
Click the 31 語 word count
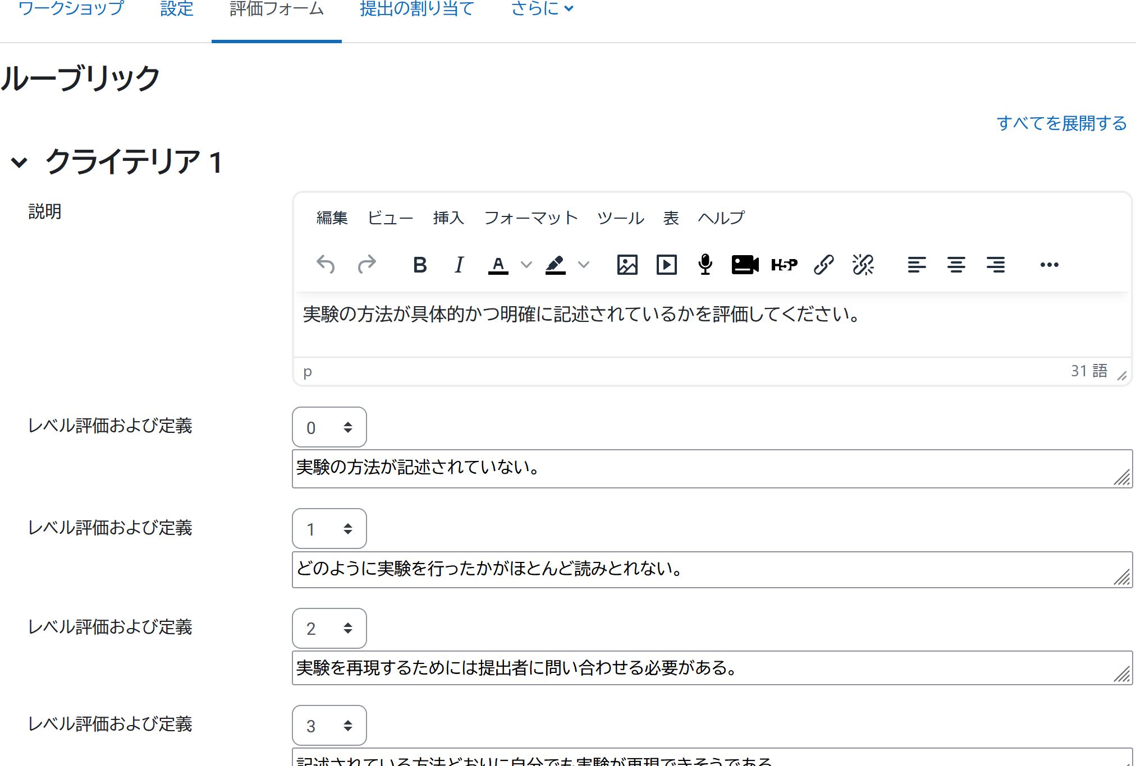tap(1089, 371)
